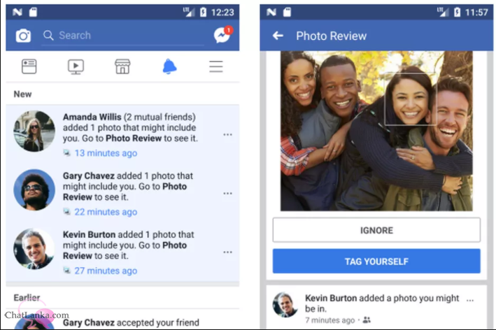Open the hamburger menu tab
The width and height of the screenshot is (496, 330).
click(216, 66)
